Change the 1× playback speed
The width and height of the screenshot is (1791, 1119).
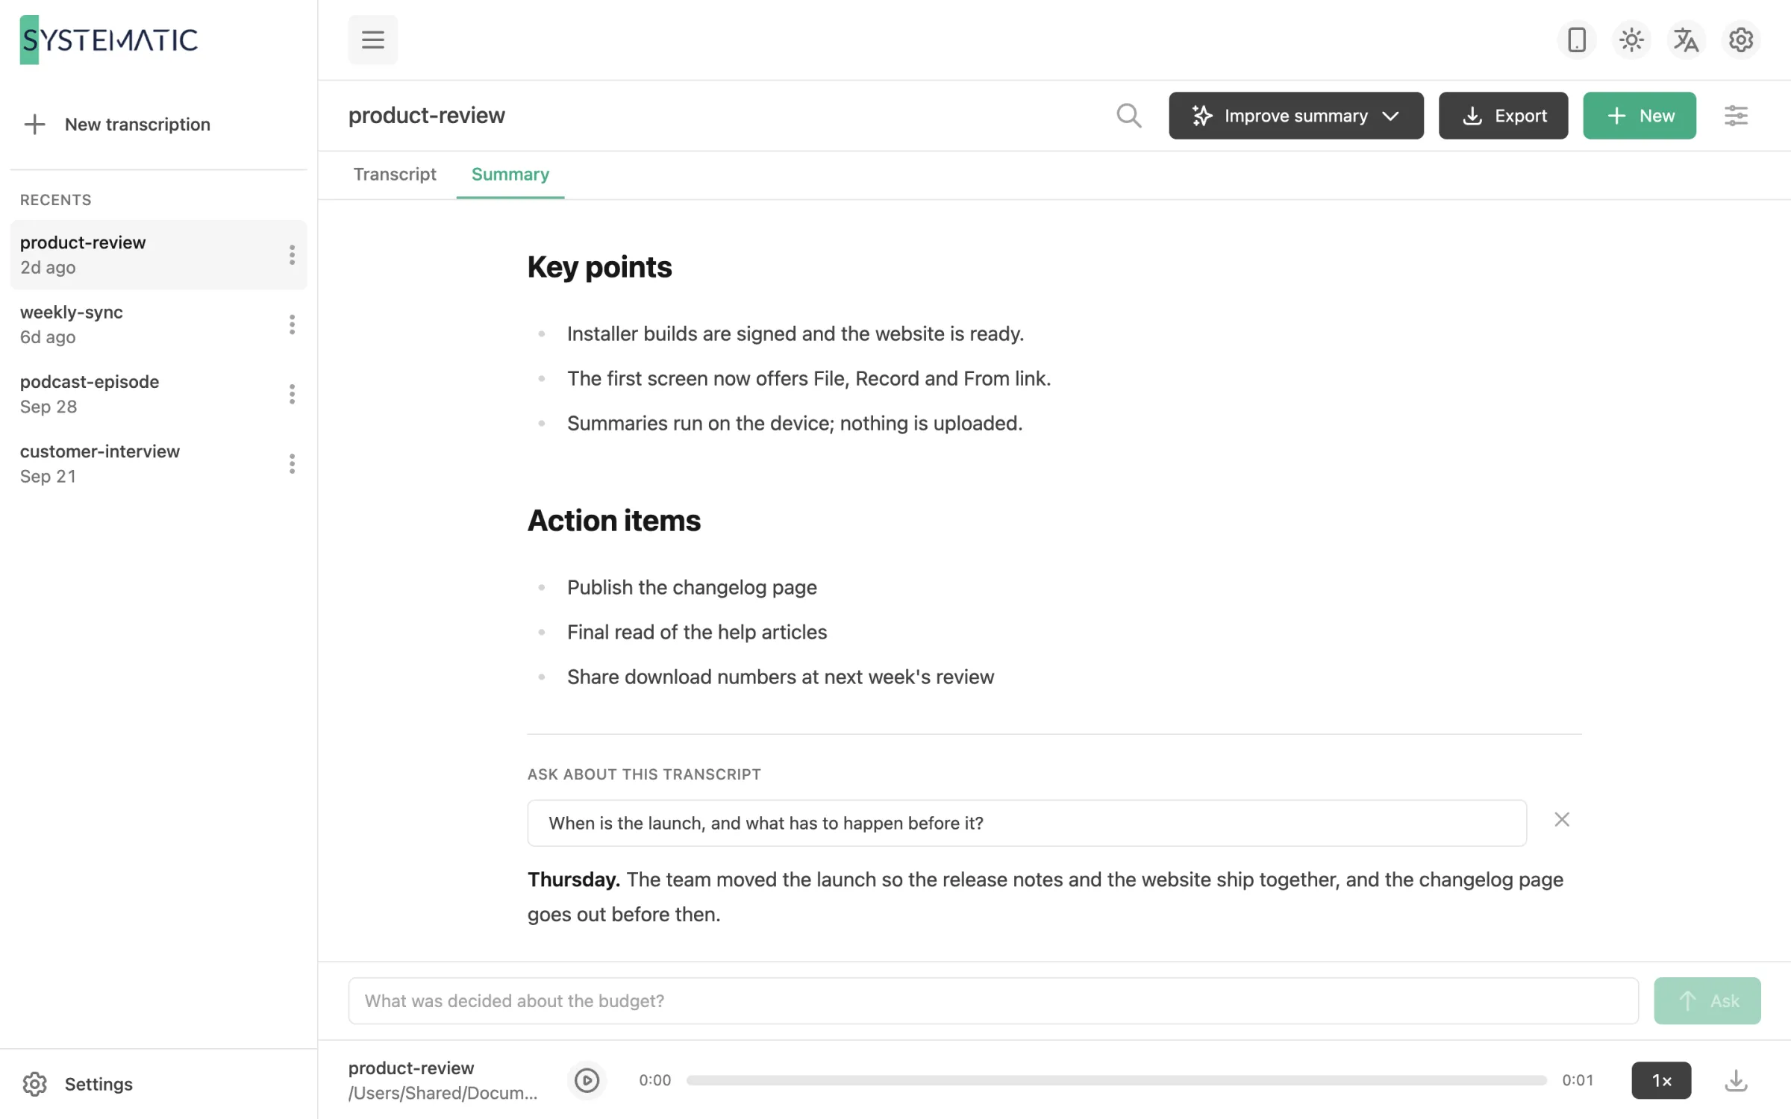click(1661, 1079)
